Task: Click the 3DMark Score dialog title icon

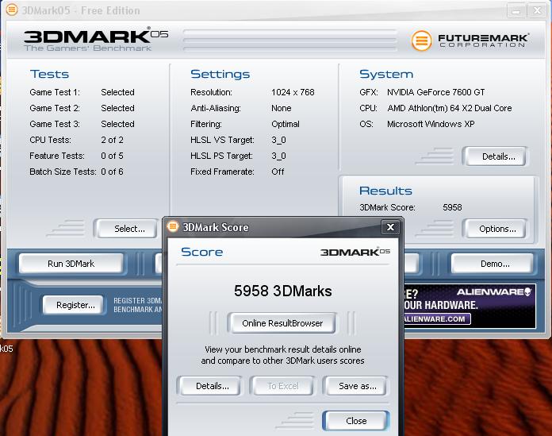Action: (x=173, y=226)
